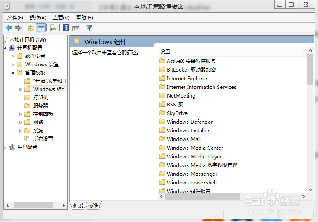Click the Windows Defender folder icon
The width and height of the screenshot is (318, 222).
pyautogui.click(x=162, y=122)
